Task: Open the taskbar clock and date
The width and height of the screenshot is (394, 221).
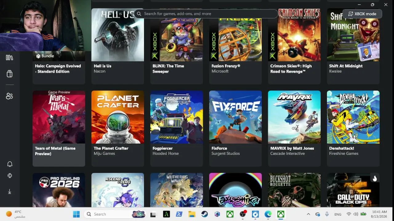Action: pyautogui.click(x=380, y=214)
